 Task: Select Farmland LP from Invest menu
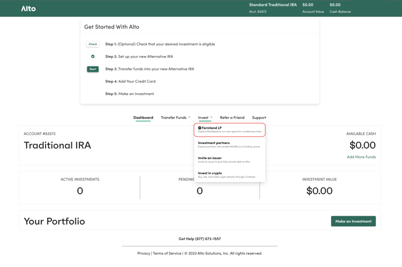coord(230,129)
